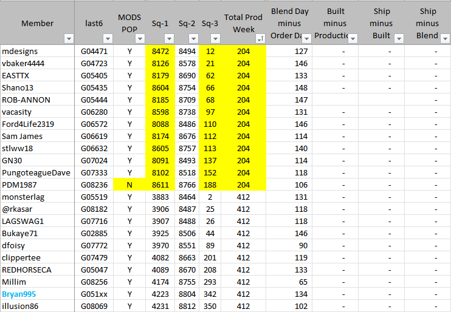Click the Total Prod Week sort filter icon

click(260, 39)
